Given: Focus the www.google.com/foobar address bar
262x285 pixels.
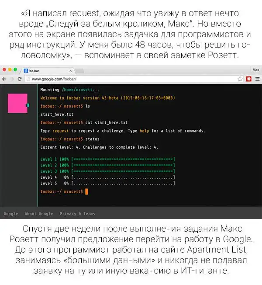Looking at the screenshot, I should [134, 79].
